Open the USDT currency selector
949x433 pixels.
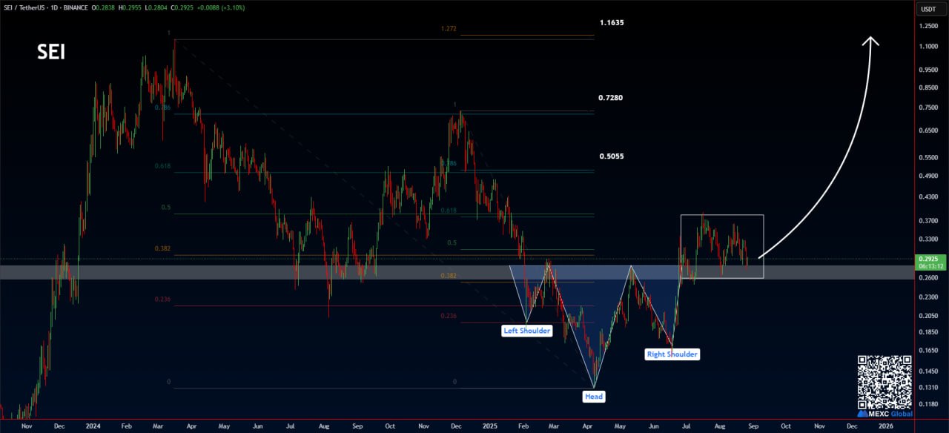pyautogui.click(x=927, y=10)
